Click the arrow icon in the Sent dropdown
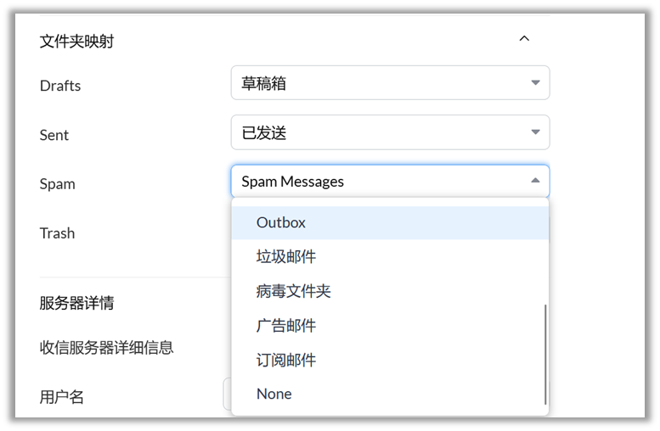The image size is (660, 431). click(535, 132)
